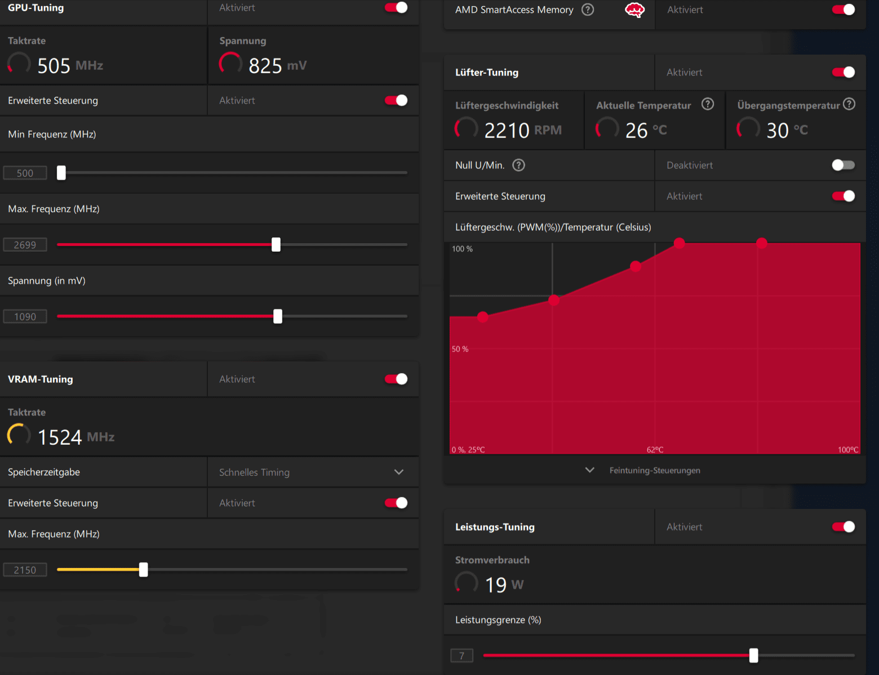
Task: Click the Max. Frequenz 2699 value field
Action: pyautogui.click(x=25, y=245)
